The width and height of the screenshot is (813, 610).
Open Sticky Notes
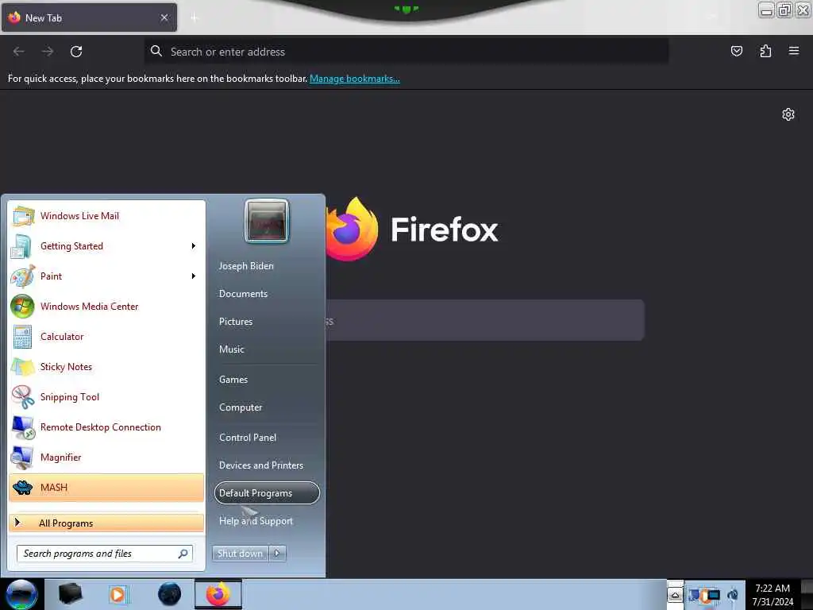106,367
